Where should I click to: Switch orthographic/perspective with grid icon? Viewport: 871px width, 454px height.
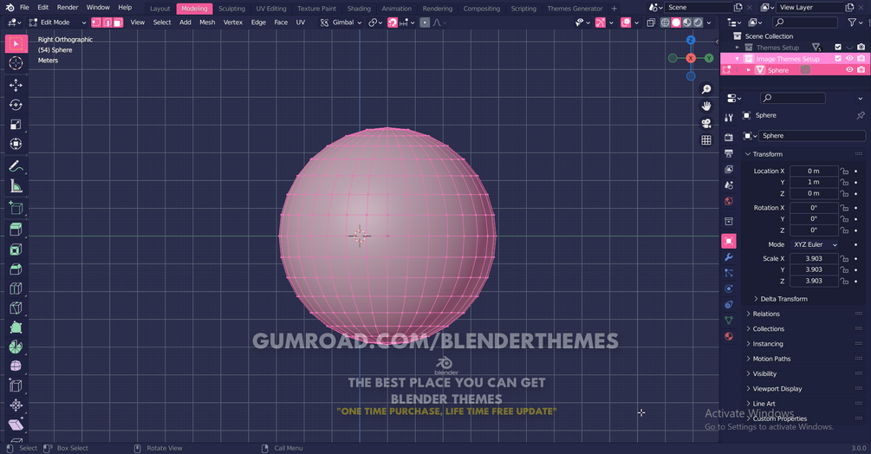coord(706,140)
